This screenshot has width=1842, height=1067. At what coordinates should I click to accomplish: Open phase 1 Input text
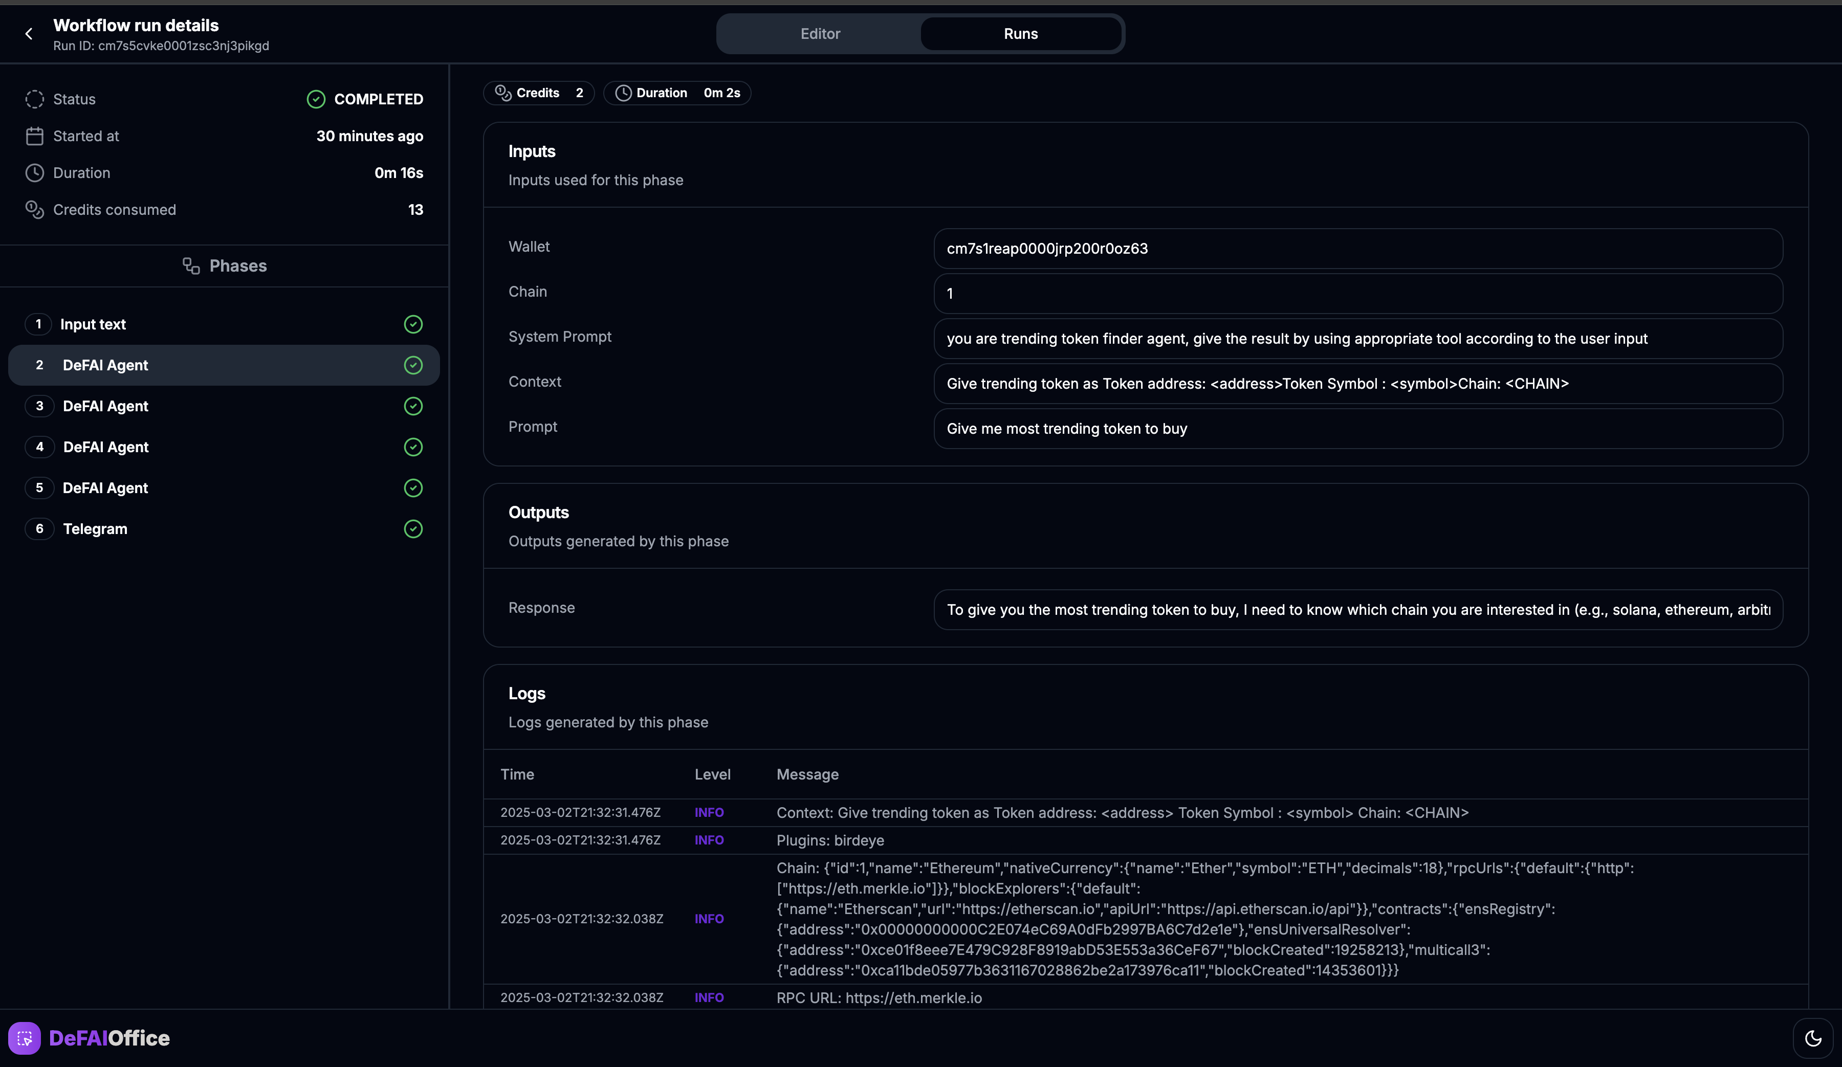(93, 324)
